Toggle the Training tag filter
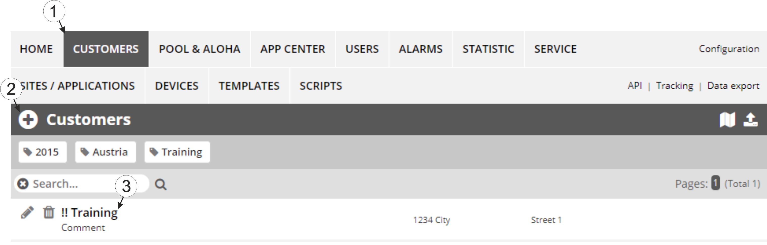Image resolution: width=767 pixels, height=245 pixels. (x=177, y=152)
